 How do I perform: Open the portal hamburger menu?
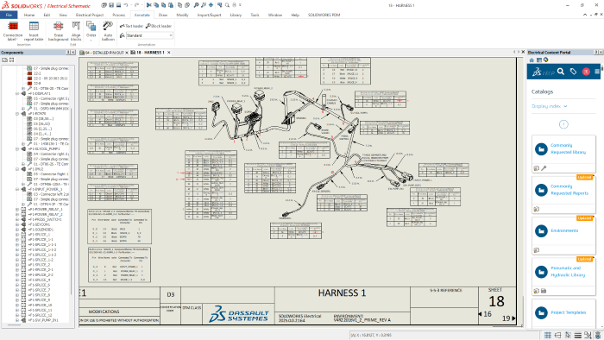click(597, 72)
